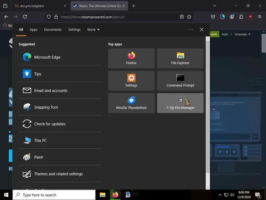266x200 pixels.
Task: Select Check for updates
Action: tap(60, 124)
